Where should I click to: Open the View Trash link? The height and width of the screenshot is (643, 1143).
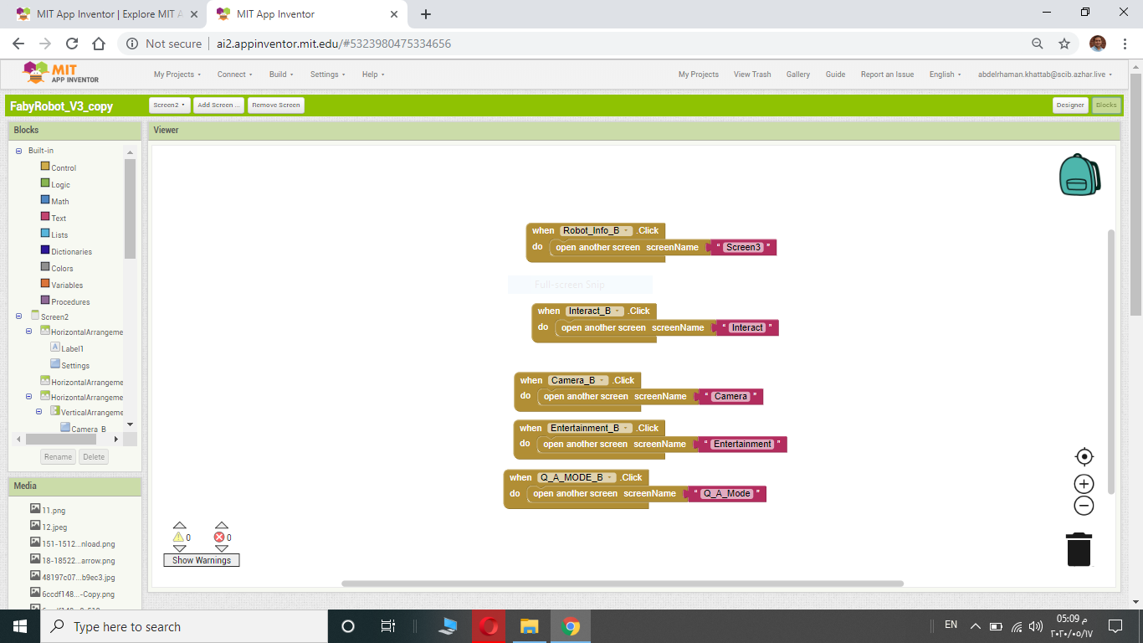pos(752,75)
